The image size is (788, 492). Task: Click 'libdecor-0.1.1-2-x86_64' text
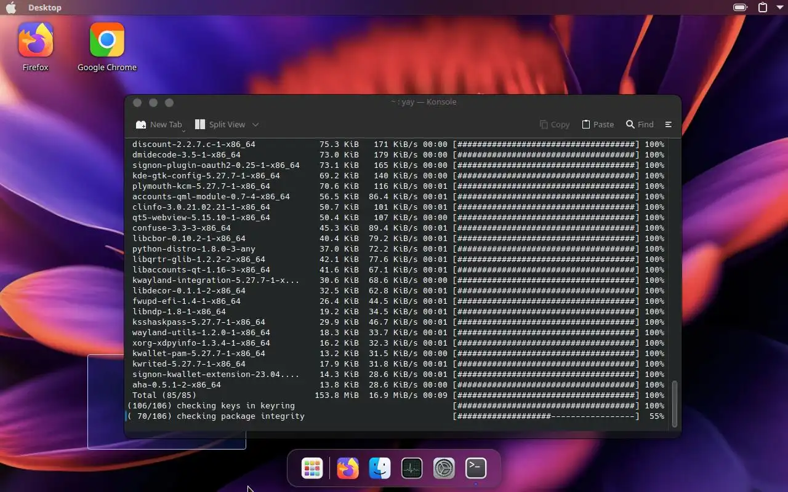[189, 291]
